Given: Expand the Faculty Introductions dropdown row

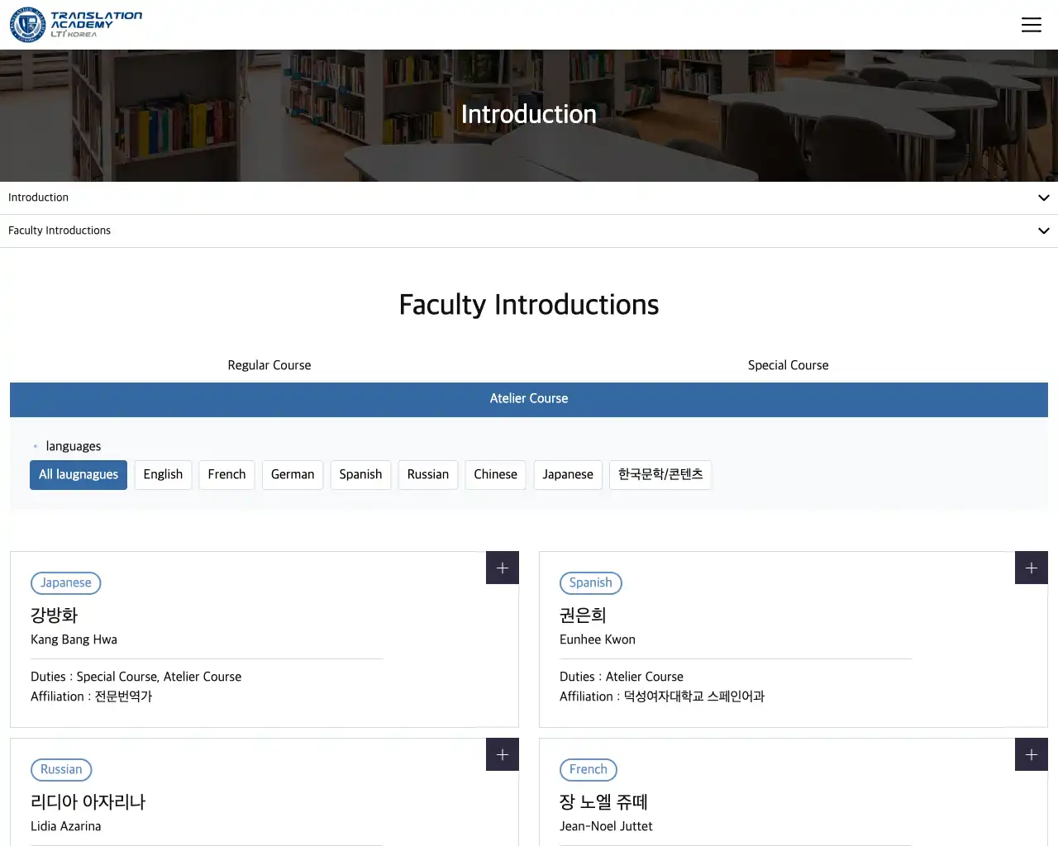Looking at the screenshot, I should click(529, 231).
